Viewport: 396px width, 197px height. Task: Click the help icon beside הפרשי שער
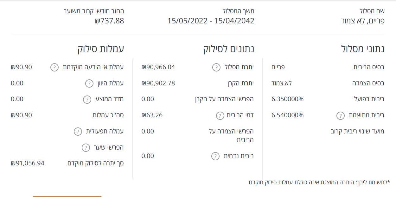point(86,148)
